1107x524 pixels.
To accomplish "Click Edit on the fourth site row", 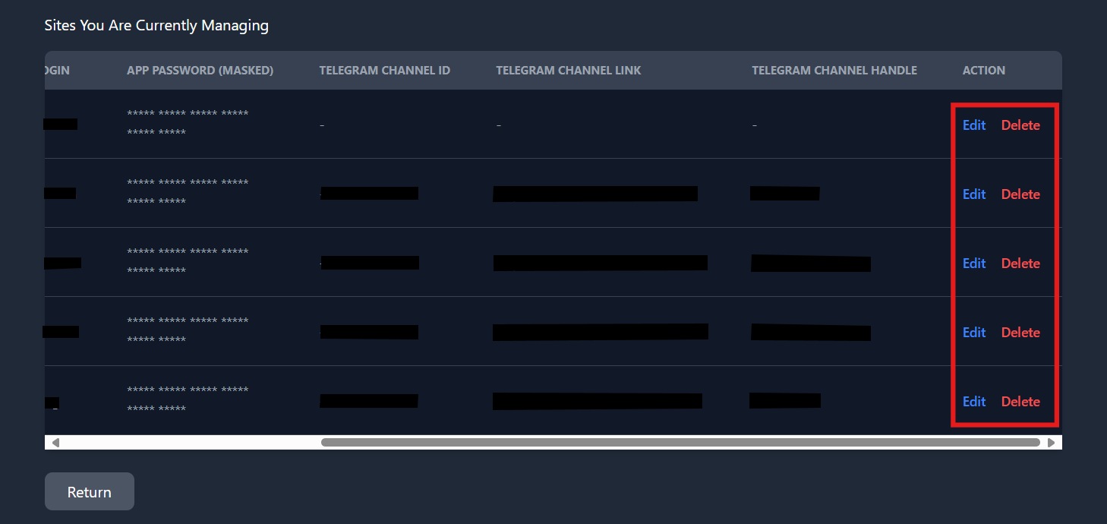I will point(974,332).
